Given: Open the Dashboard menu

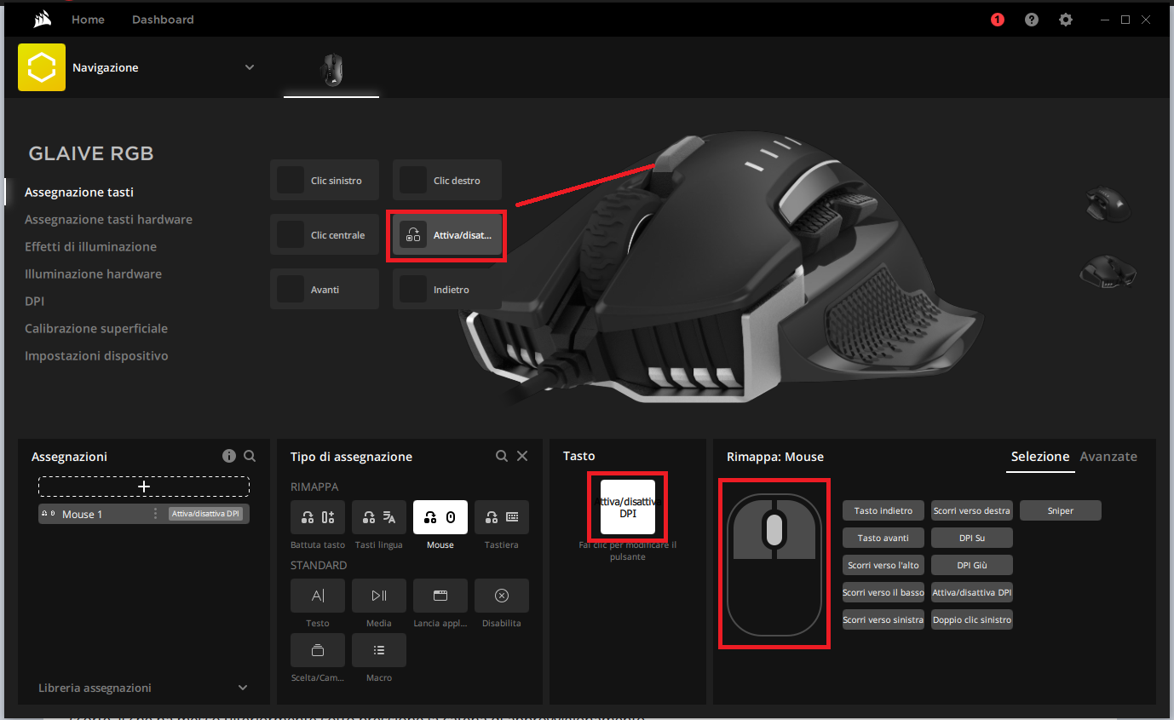Looking at the screenshot, I should [x=163, y=20].
